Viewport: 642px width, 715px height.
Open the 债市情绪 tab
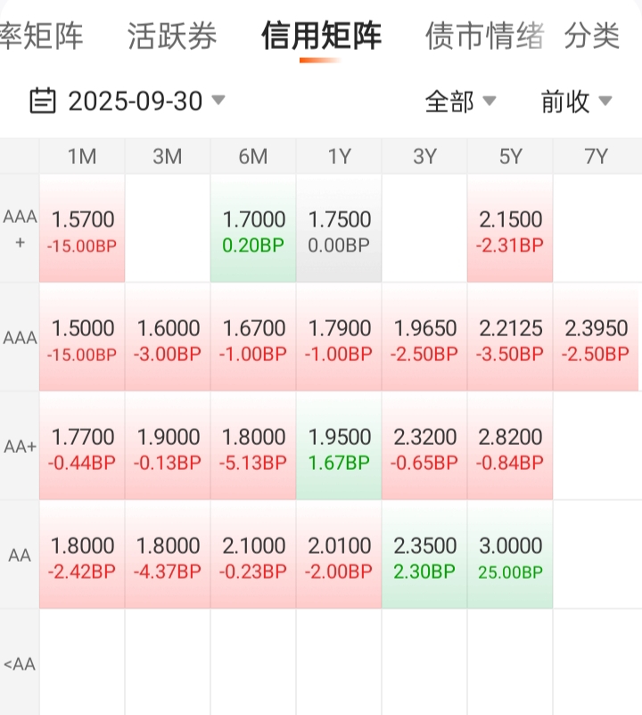pos(484,37)
